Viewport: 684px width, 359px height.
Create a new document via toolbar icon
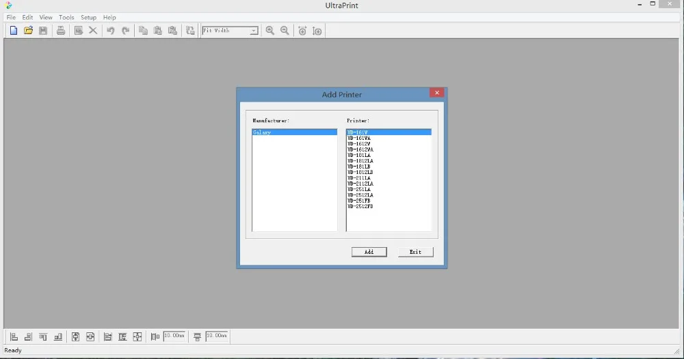14,31
